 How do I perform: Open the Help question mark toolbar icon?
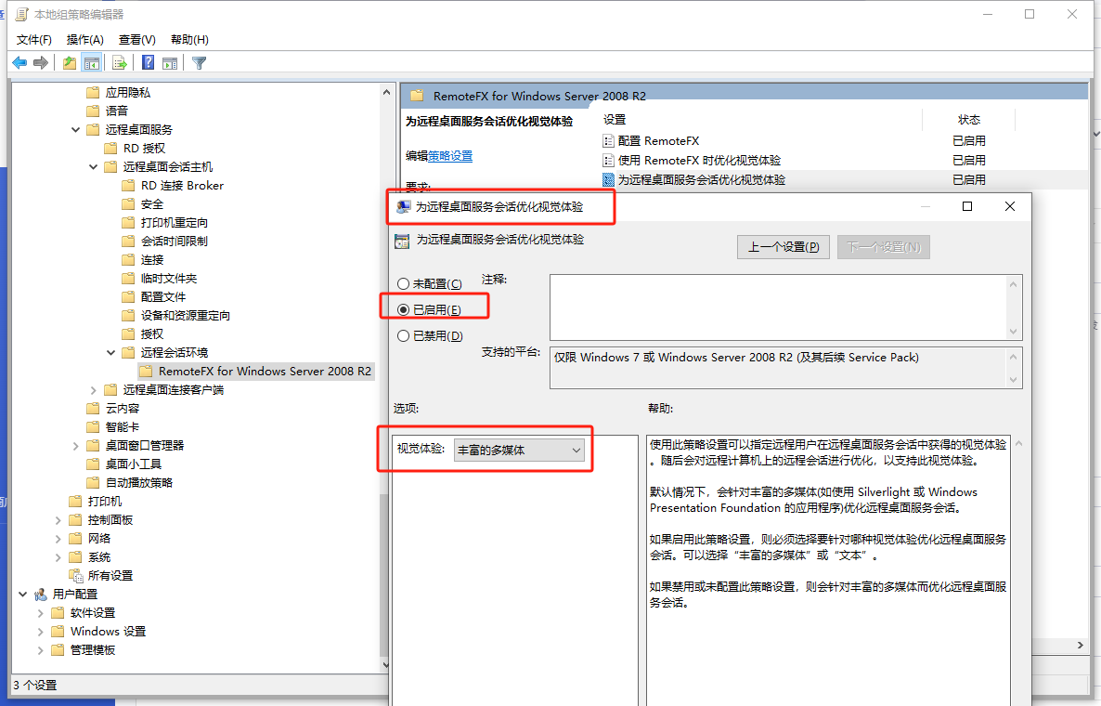click(x=148, y=63)
